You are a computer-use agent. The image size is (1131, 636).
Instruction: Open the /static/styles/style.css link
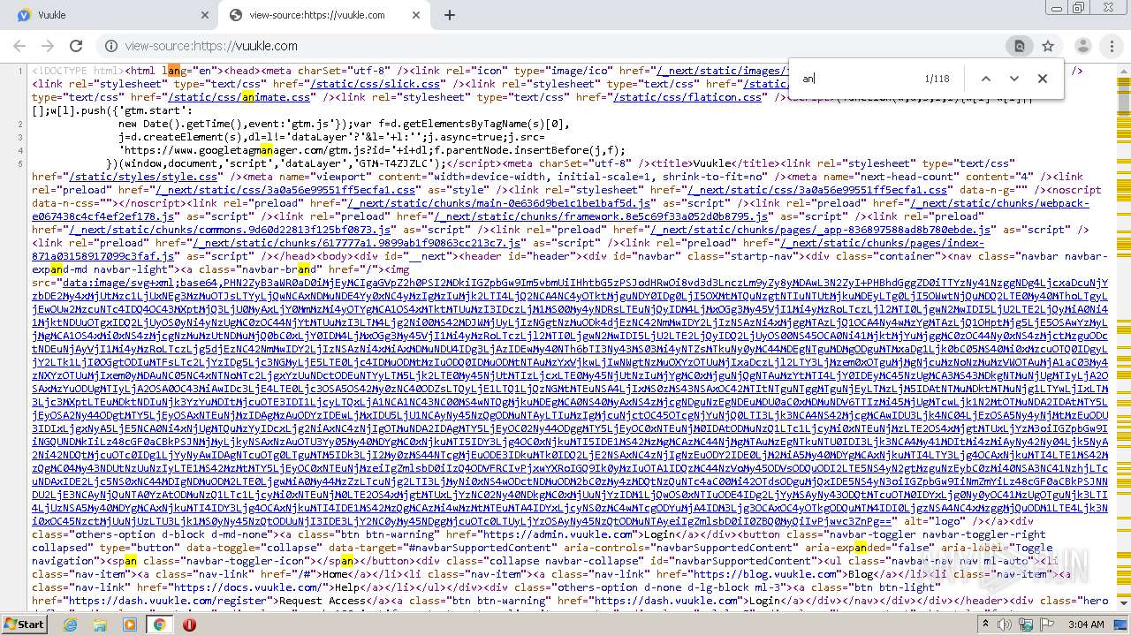pos(143,177)
